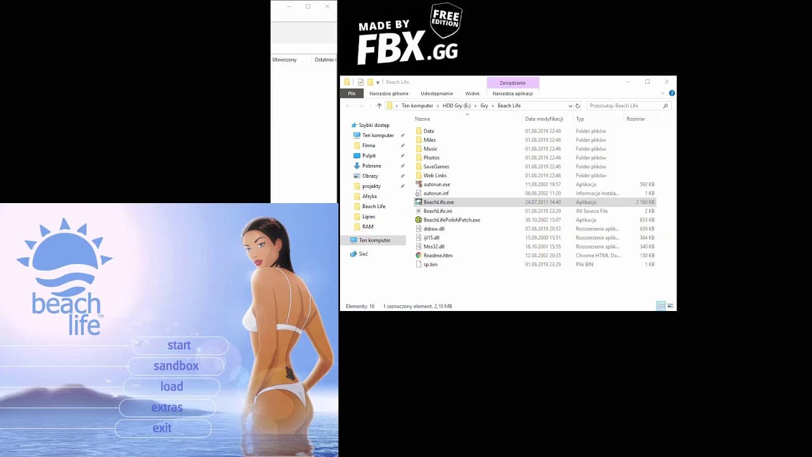Select Pulpit in navigation pane
The height and width of the screenshot is (457, 812).
pos(369,156)
